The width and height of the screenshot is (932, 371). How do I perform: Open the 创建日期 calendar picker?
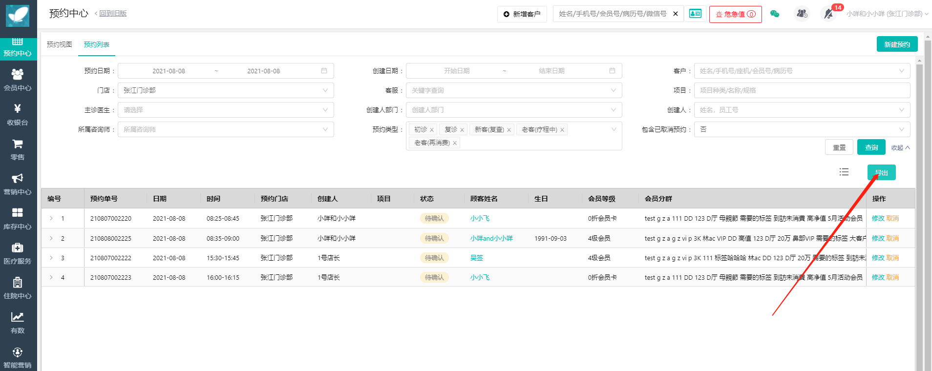[612, 71]
